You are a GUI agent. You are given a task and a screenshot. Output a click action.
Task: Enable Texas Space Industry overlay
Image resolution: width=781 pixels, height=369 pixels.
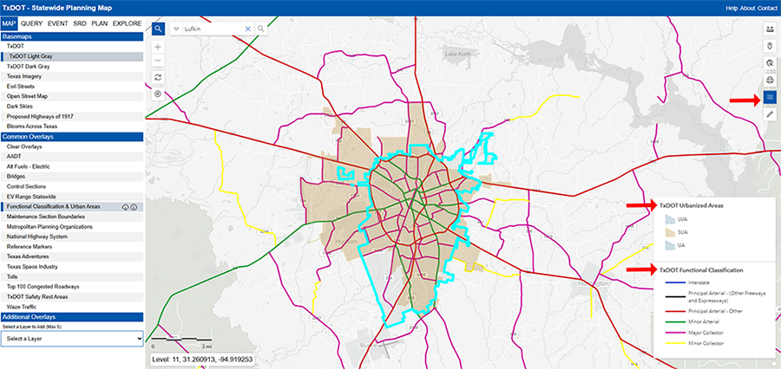[x=72, y=267]
